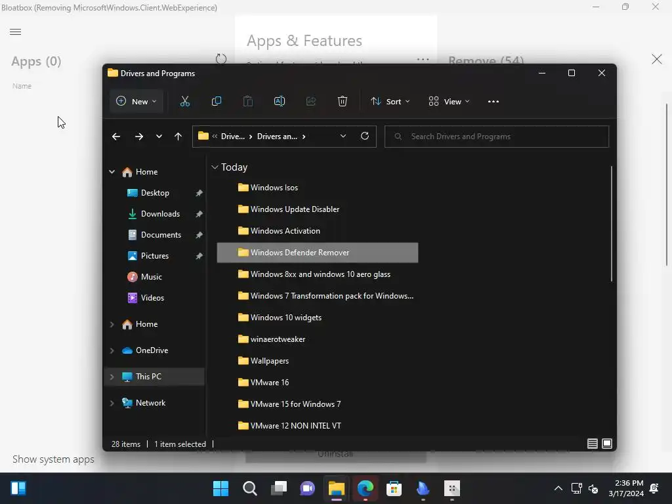Screen dimensions: 672x504
Task: Expand the This PC tree node
Action: (112, 377)
